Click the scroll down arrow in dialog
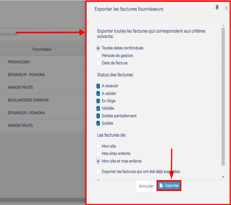This screenshot has height=205, width=231. (x=223, y=177)
